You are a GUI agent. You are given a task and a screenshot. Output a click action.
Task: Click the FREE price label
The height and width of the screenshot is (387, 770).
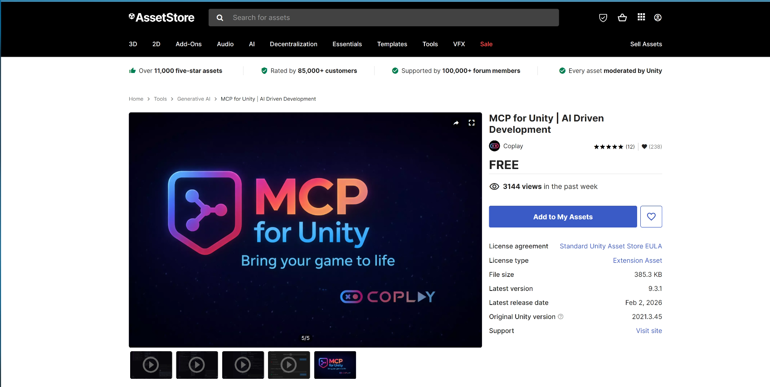504,165
